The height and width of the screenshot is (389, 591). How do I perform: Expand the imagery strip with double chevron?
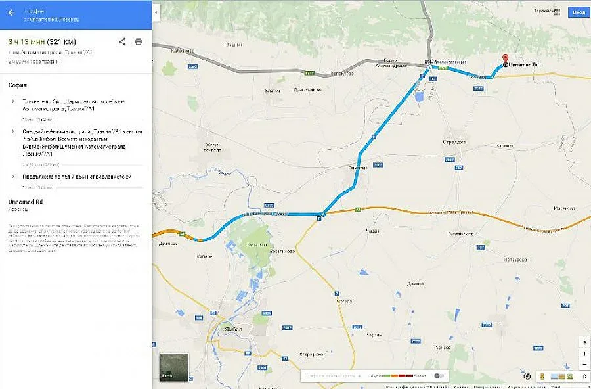[x=584, y=376]
